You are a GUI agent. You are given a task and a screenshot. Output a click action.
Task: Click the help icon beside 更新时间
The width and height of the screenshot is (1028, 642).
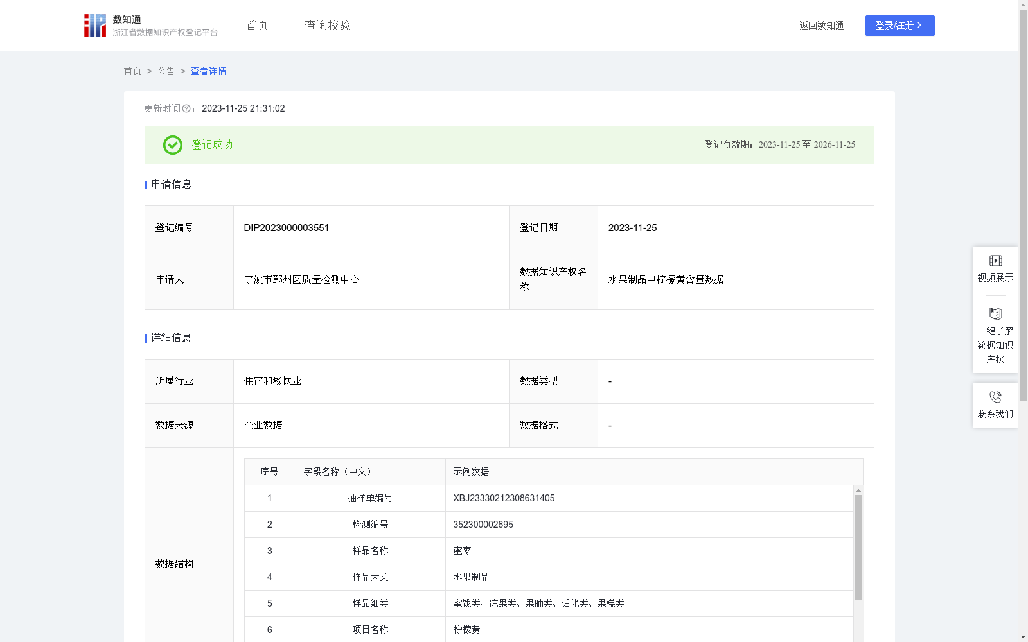click(186, 109)
